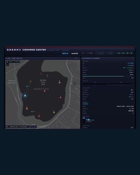Click the D.R.E.A.M.S Command Center title

[26, 50]
